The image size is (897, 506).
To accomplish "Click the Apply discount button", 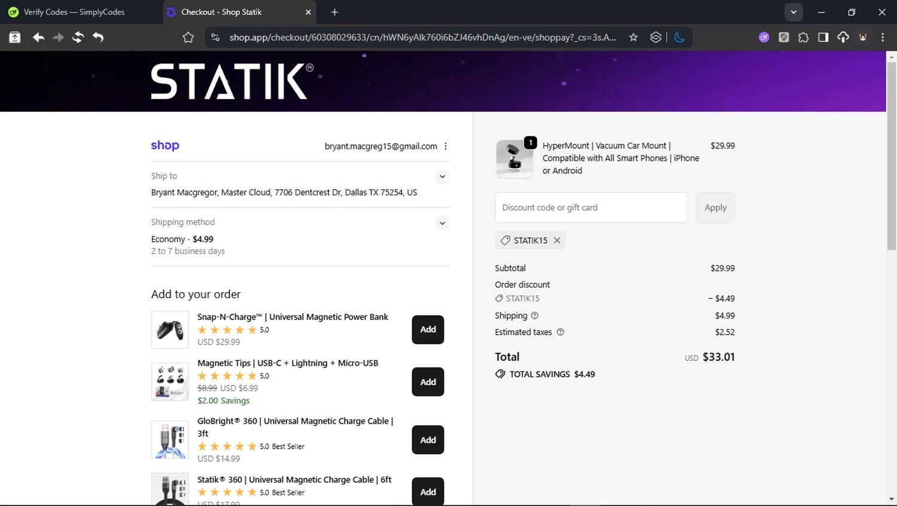I will [x=715, y=207].
